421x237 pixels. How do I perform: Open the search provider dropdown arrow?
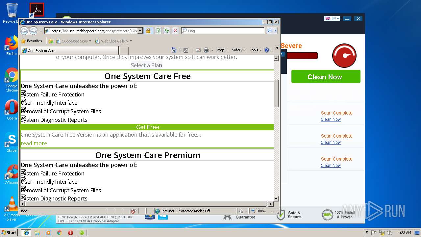coord(275,31)
